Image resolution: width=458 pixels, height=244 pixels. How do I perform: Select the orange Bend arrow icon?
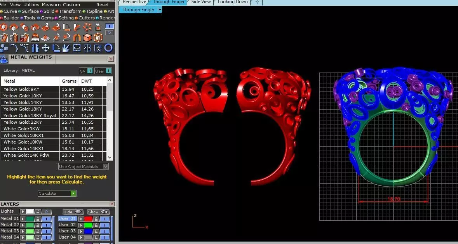click(x=77, y=27)
